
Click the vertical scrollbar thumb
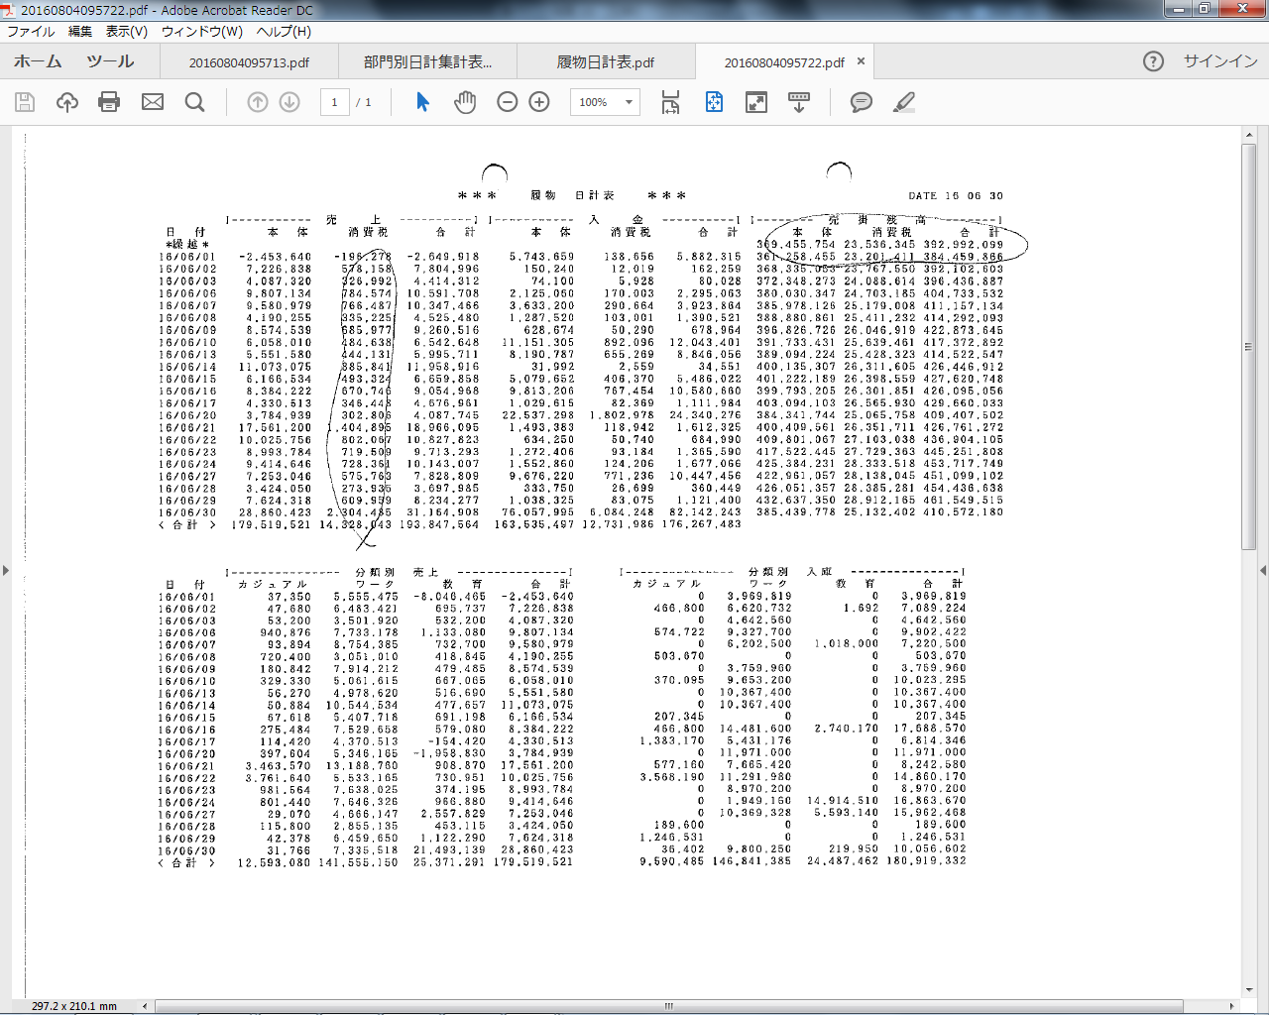coord(1249,347)
